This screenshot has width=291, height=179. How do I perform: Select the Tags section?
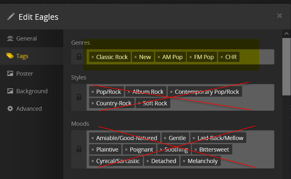click(x=32, y=56)
